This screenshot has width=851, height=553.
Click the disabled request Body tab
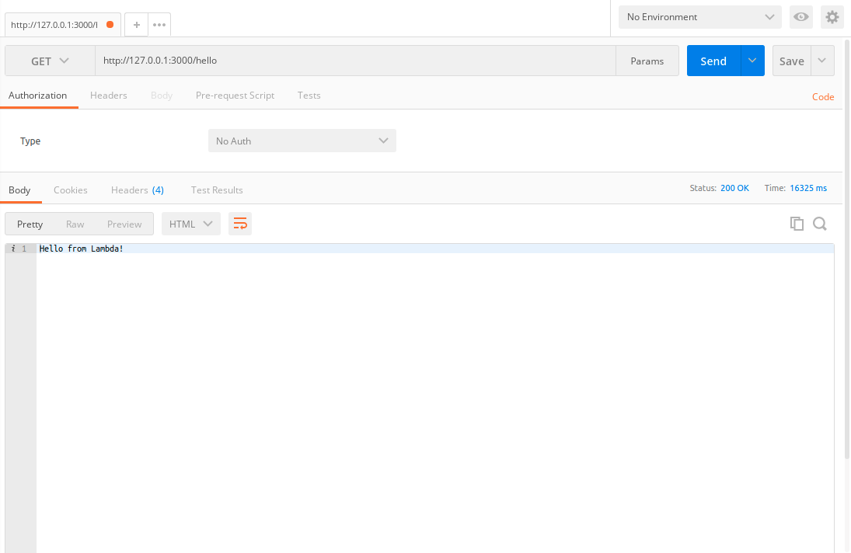[x=161, y=96]
